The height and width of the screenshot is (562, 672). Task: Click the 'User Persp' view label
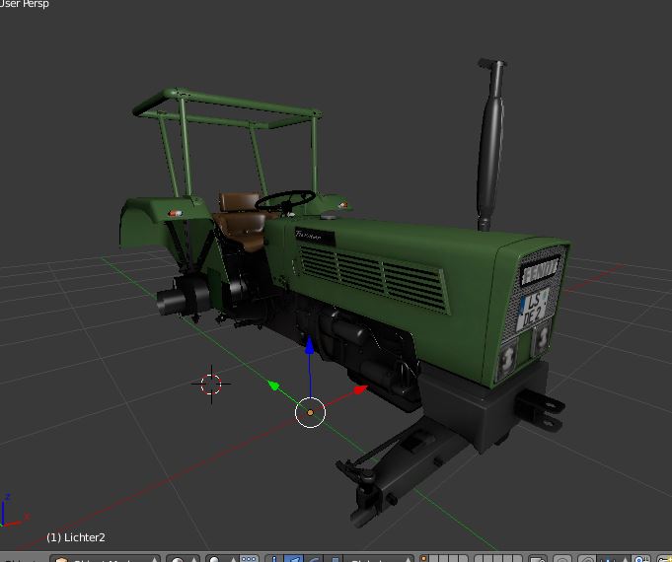pos(25,4)
